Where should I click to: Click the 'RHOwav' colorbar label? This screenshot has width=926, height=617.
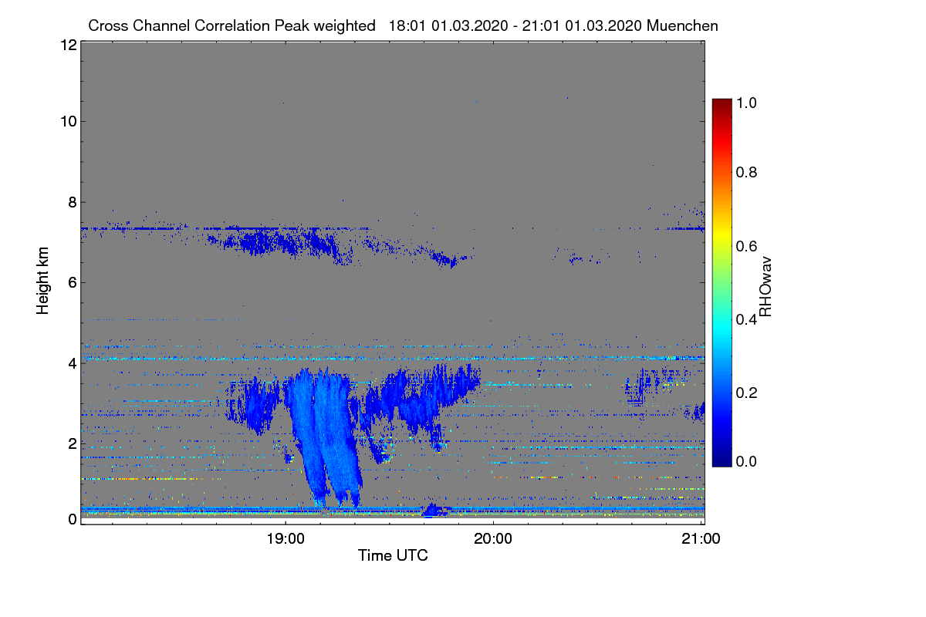tap(765, 287)
